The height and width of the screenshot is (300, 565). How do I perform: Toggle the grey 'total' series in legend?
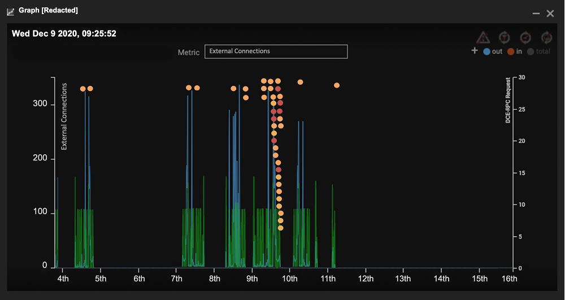tap(538, 51)
